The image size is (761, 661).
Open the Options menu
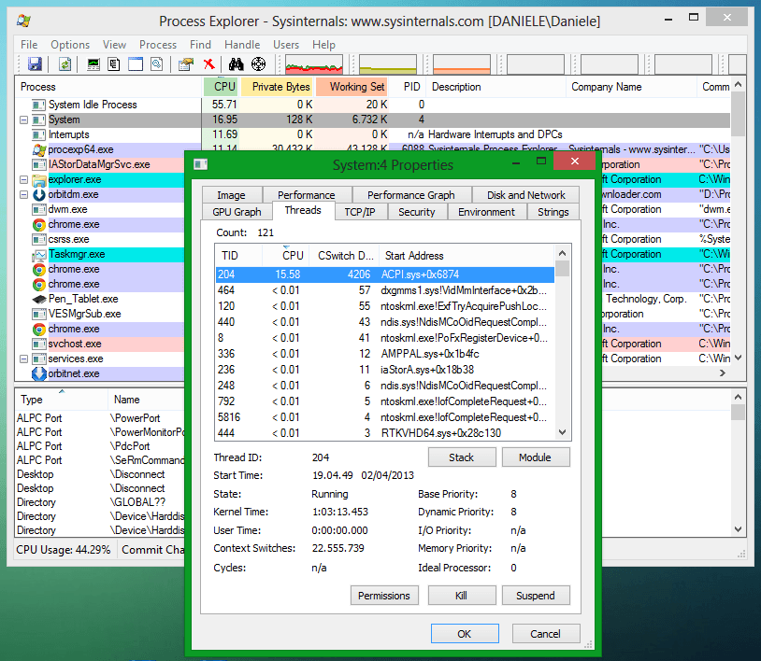pos(70,44)
